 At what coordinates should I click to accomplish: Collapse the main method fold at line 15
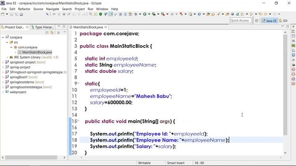78,121
